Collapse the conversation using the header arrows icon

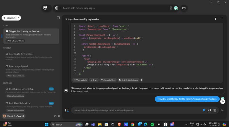pos(215,19)
